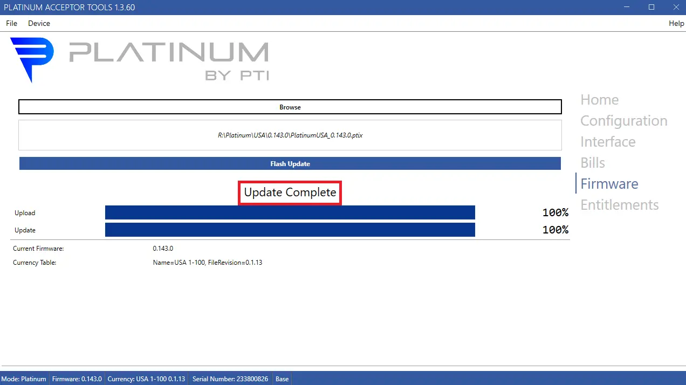Open the Help menu
Screen dimensions: 686x385
(676, 23)
